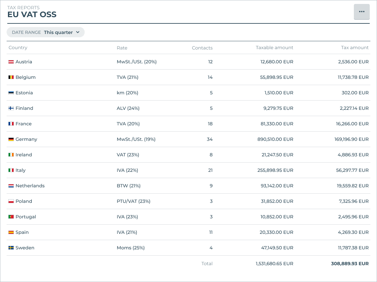This screenshot has height=282, width=377.
Task: Select the Ireland country name
Action: click(24, 155)
